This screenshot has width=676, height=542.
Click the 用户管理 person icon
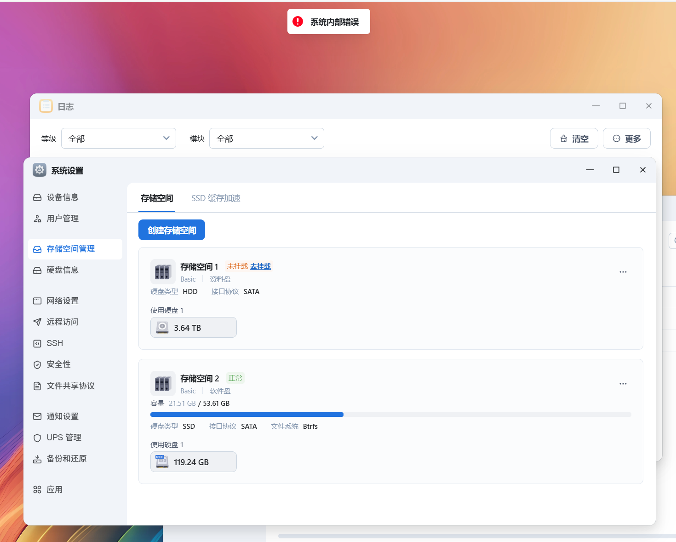coord(37,219)
